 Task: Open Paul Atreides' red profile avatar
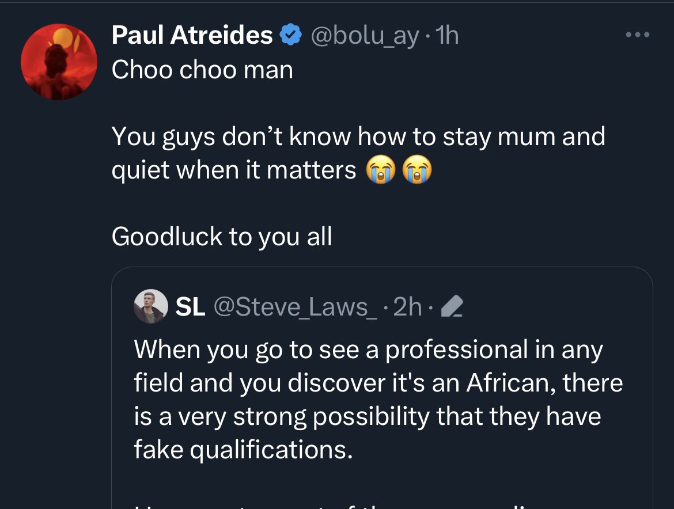(59, 62)
